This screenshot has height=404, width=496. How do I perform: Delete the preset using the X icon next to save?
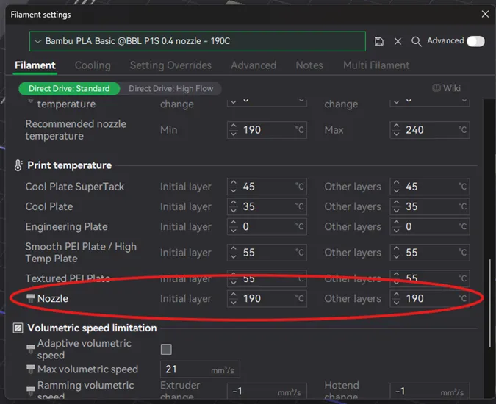point(398,41)
